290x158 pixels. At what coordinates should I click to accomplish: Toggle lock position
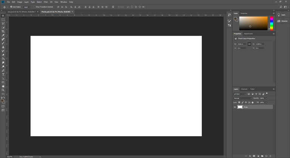[x=246, y=102]
